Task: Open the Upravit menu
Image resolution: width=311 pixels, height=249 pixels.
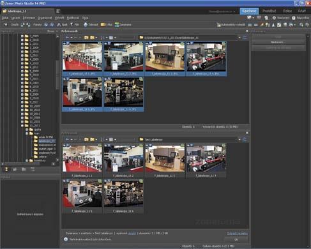Action: (15, 18)
